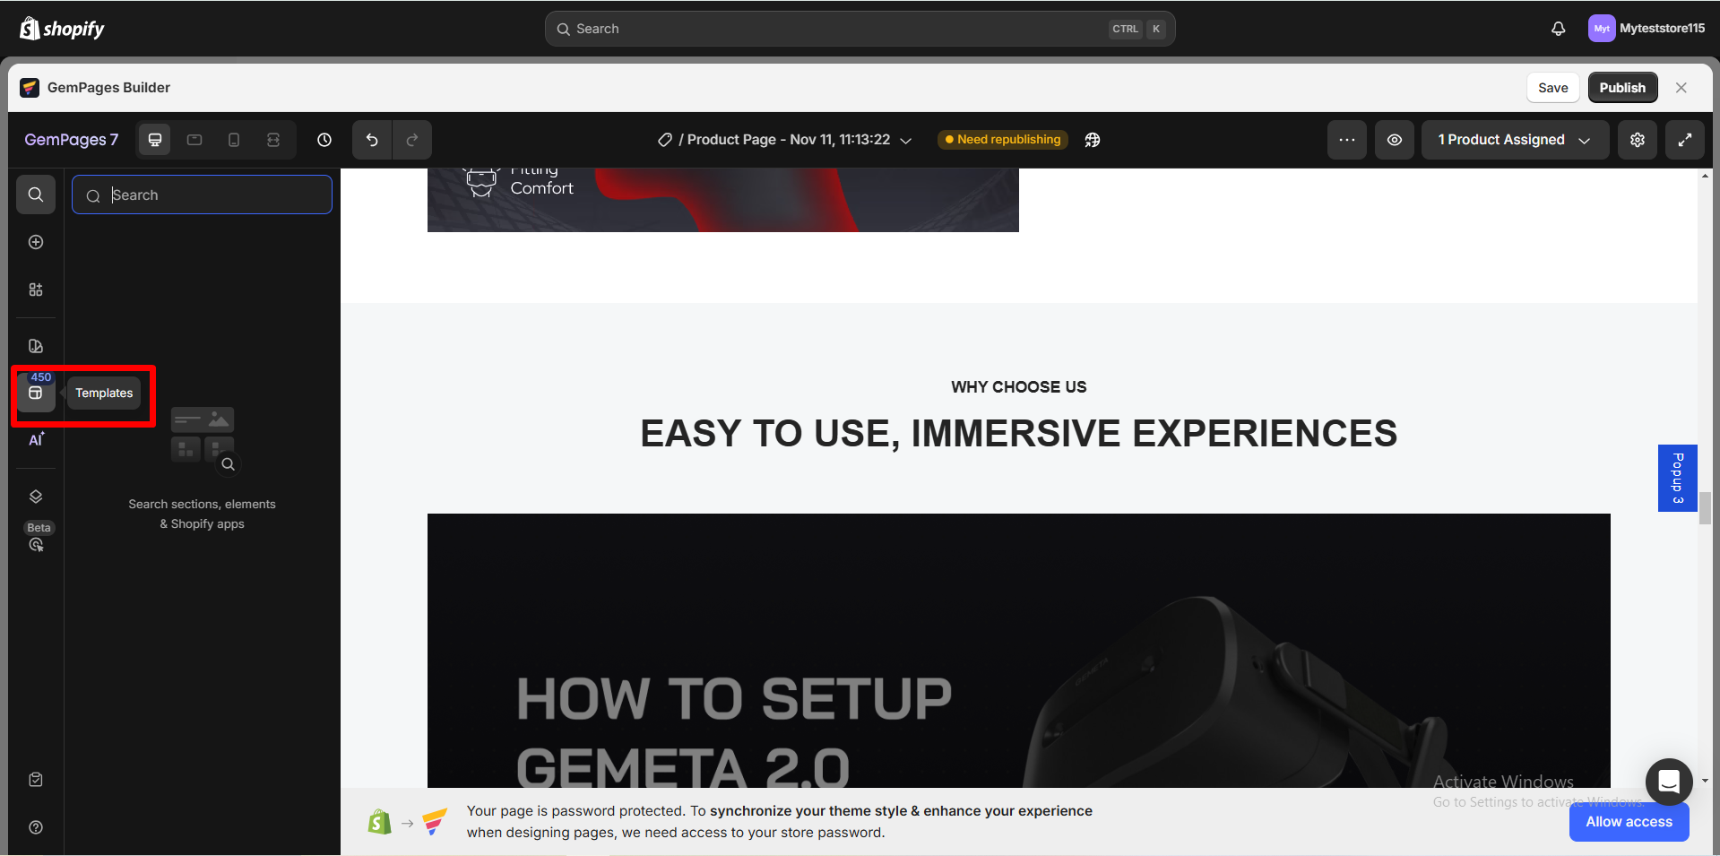This screenshot has height=856, width=1720.
Task: Open version history clock icon
Action: tap(324, 140)
